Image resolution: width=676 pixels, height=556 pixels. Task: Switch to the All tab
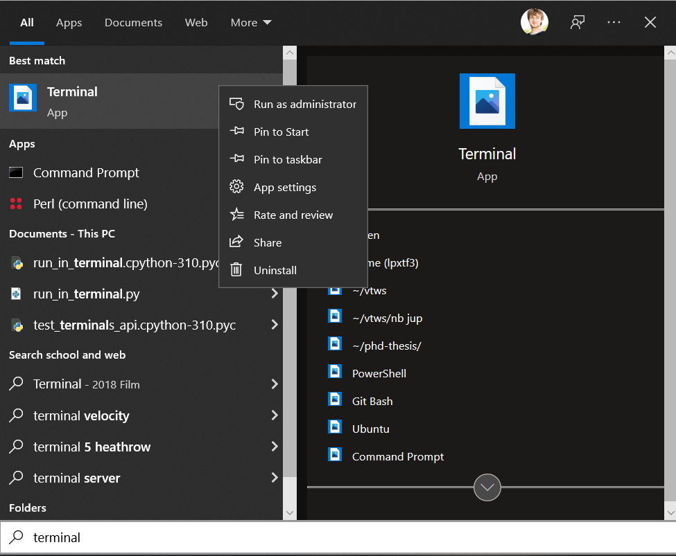coord(27,22)
